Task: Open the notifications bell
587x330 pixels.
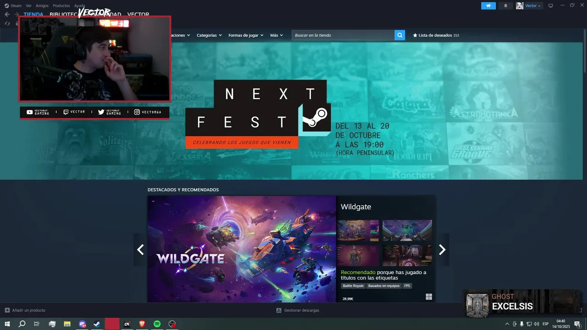Action: 506,6
